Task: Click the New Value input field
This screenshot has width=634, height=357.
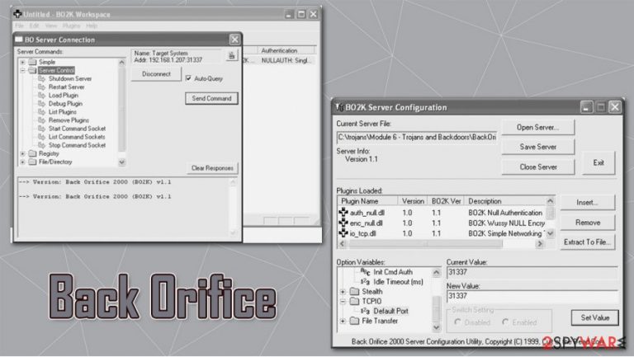Action: (x=532, y=296)
